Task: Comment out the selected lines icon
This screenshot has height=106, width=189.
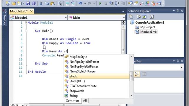Action: pyautogui.click(x=68, y=3)
